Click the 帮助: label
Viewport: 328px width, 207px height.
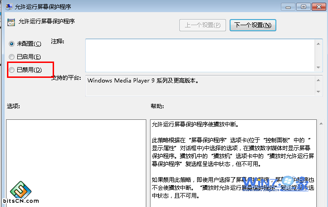pyautogui.click(x=157, y=106)
